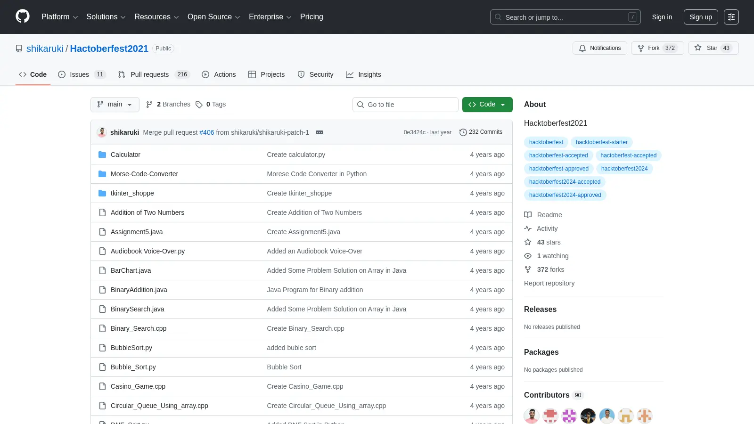Viewport: 754px width, 424px height.
Task: Click the file icon for Assignment5.java
Action: point(102,232)
